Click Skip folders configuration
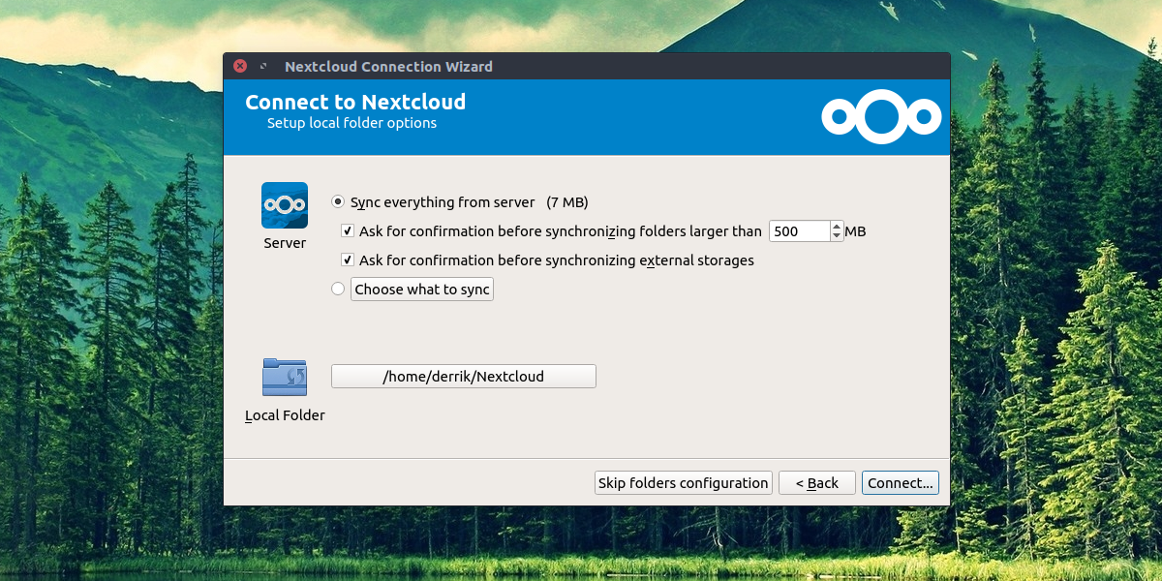The width and height of the screenshot is (1162, 581). (684, 483)
